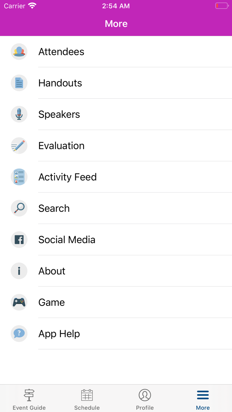Select the More tab

tap(203, 399)
